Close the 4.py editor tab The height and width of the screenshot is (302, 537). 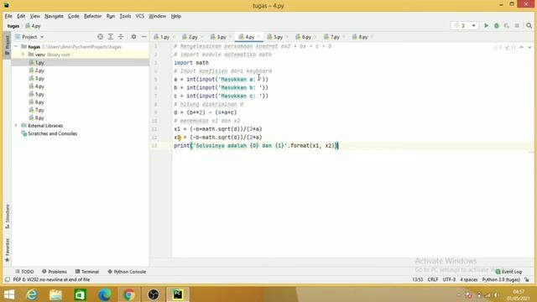tap(259, 37)
